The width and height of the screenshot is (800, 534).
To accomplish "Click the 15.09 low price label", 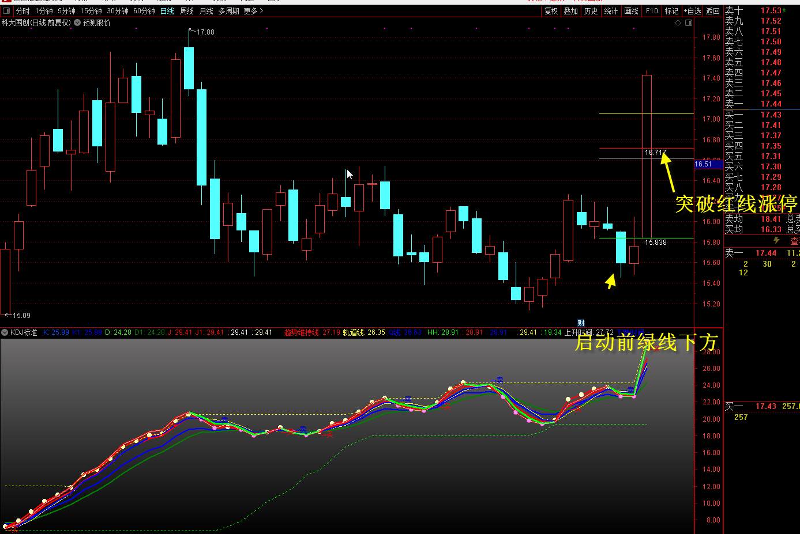I will (21, 315).
